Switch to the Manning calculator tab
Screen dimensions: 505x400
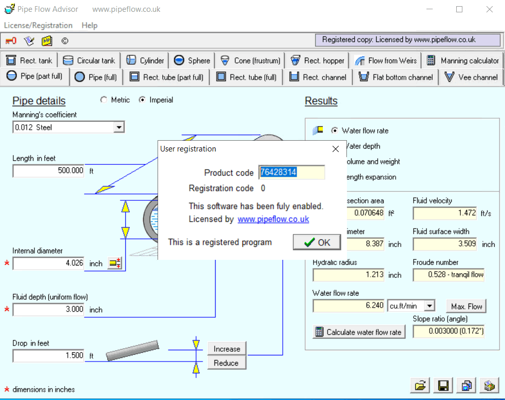pyautogui.click(x=467, y=60)
